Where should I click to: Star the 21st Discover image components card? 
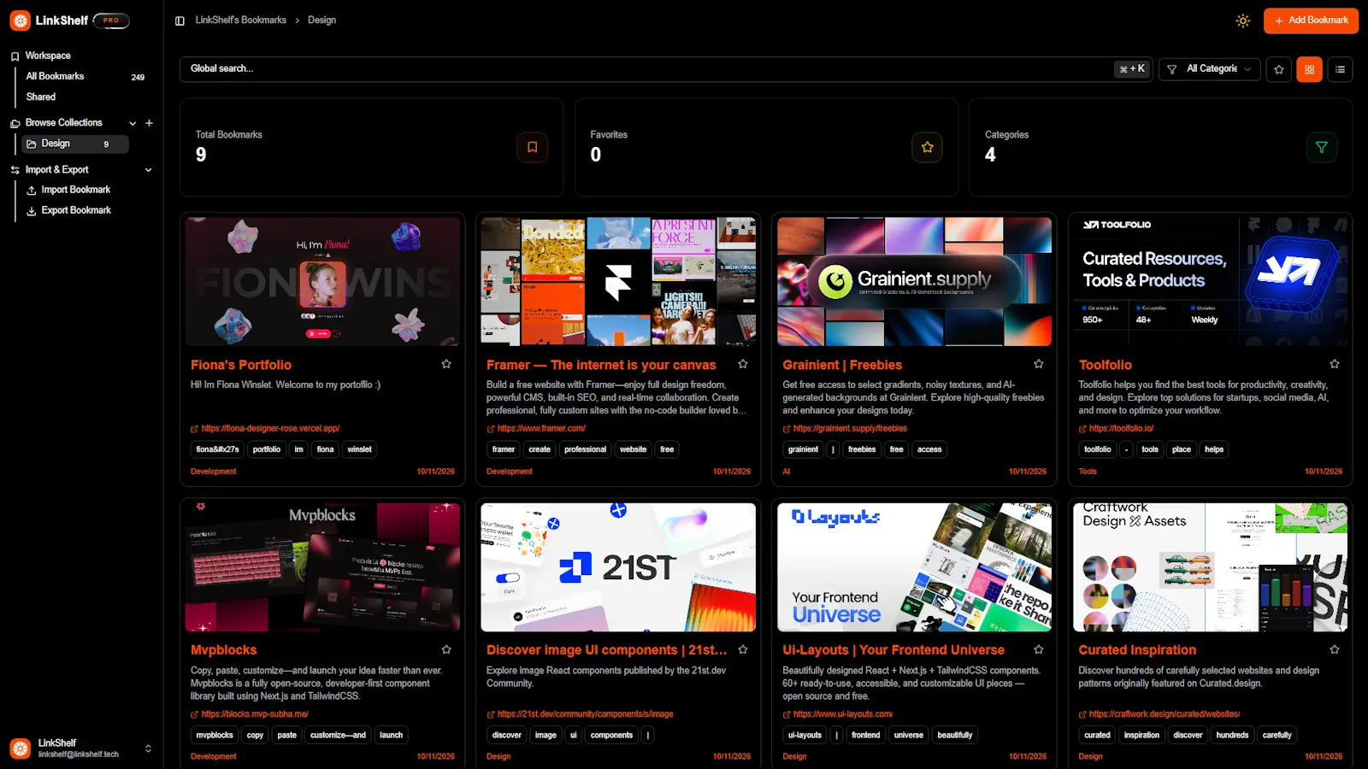(x=743, y=649)
